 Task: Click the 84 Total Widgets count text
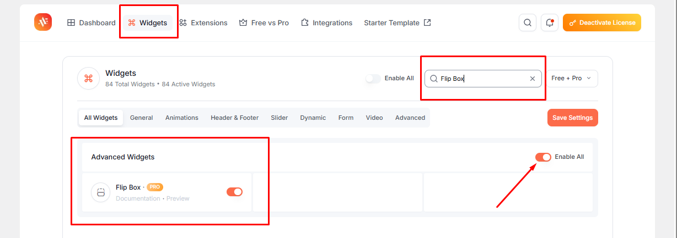130,84
